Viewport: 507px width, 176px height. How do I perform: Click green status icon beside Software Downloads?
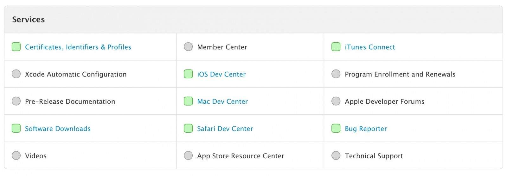pyautogui.click(x=16, y=129)
